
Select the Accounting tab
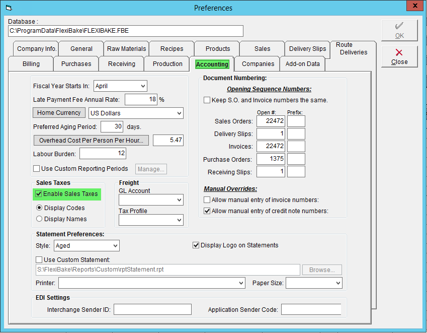[212, 64]
